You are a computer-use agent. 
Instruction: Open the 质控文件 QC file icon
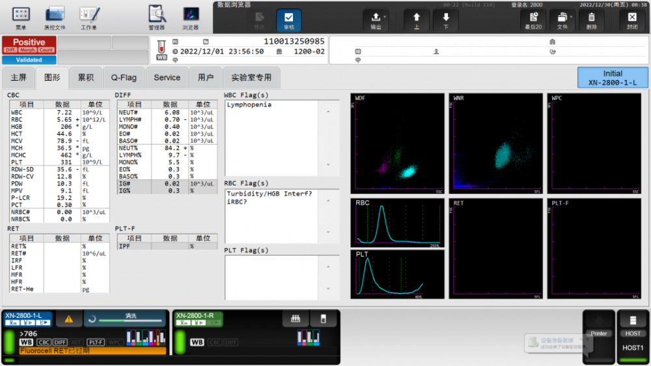(x=55, y=14)
